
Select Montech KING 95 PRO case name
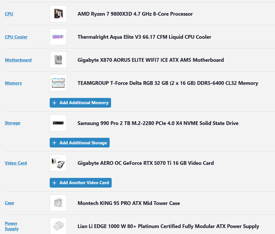point(129,203)
